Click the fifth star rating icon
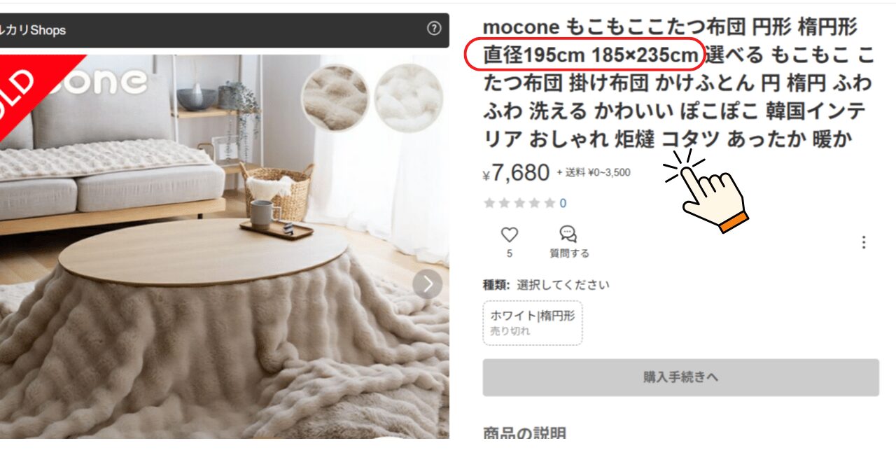Image resolution: width=896 pixels, height=469 pixels. point(549,203)
